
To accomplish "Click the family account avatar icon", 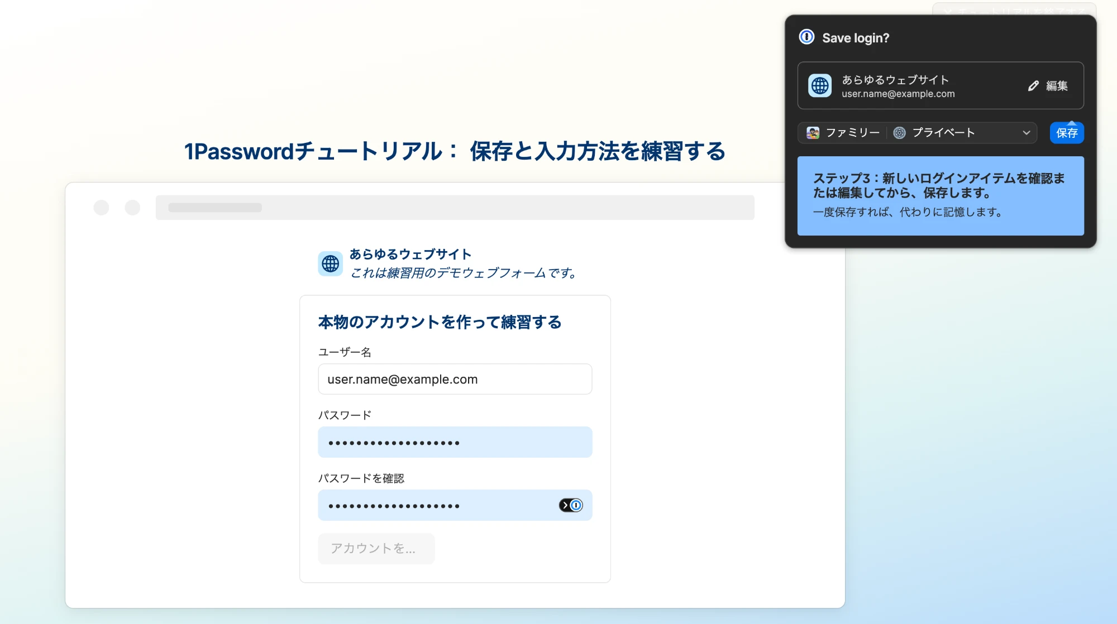I will click(x=813, y=133).
